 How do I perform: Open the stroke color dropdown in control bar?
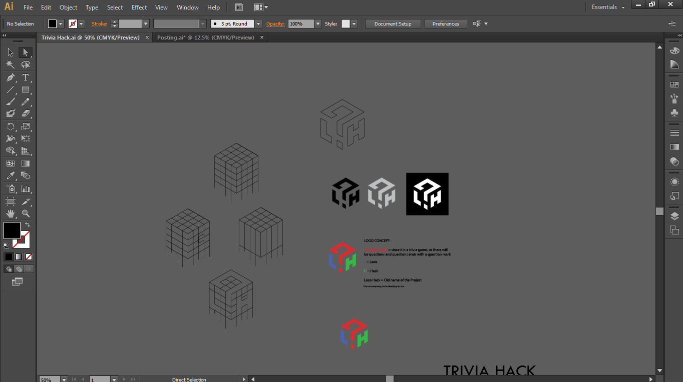(82, 23)
